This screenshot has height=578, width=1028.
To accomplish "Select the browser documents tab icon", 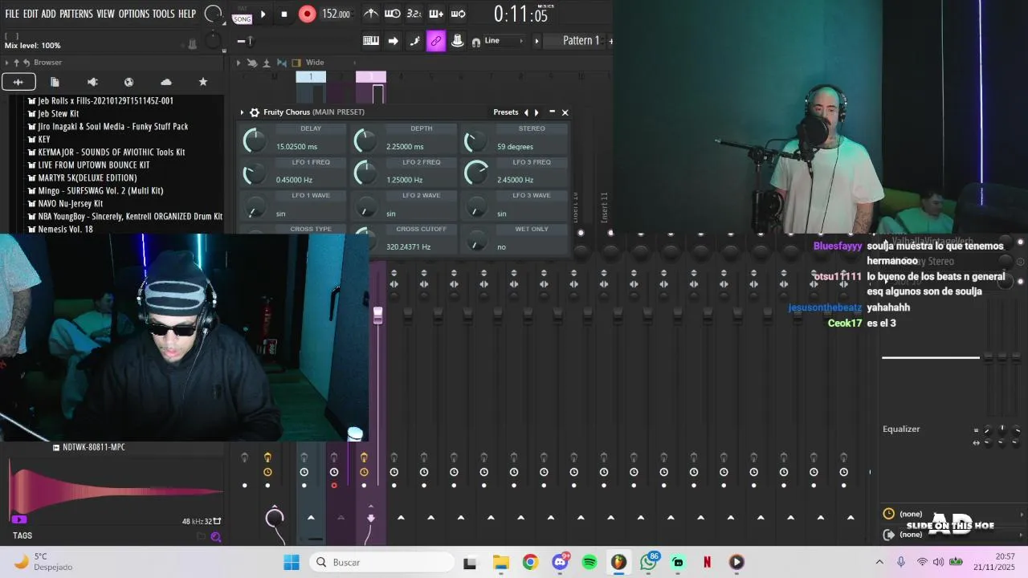I will [x=55, y=82].
